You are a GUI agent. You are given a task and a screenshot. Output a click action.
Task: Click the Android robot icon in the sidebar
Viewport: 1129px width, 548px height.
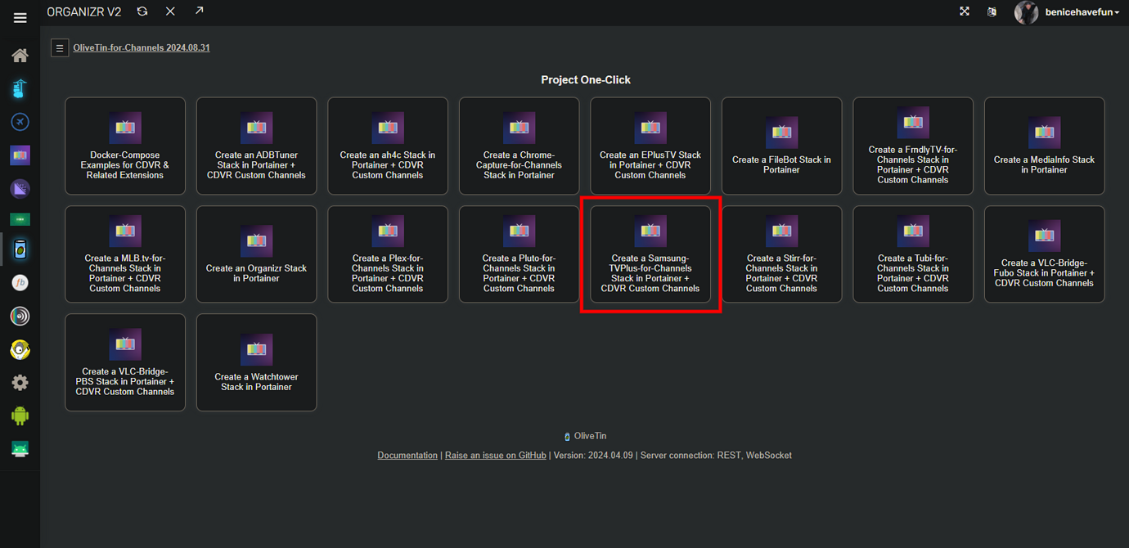20,415
